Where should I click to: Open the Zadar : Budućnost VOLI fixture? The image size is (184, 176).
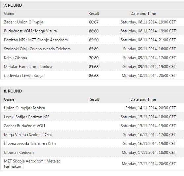point(24,126)
